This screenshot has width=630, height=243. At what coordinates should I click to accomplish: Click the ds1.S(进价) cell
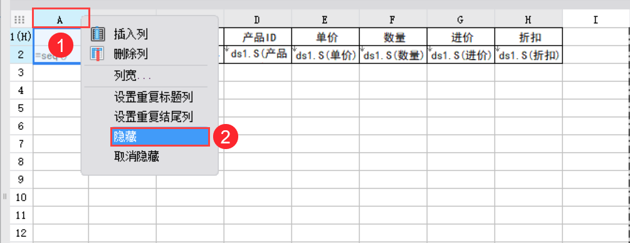pyautogui.click(x=461, y=54)
